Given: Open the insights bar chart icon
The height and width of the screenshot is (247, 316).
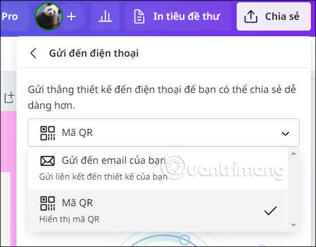Looking at the screenshot, I should click(x=105, y=16).
